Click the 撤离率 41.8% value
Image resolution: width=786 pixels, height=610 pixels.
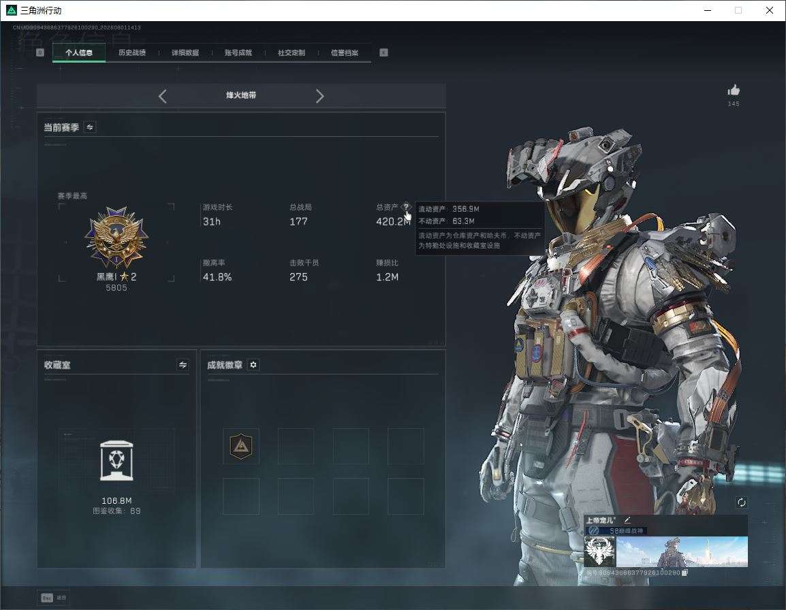pos(217,277)
